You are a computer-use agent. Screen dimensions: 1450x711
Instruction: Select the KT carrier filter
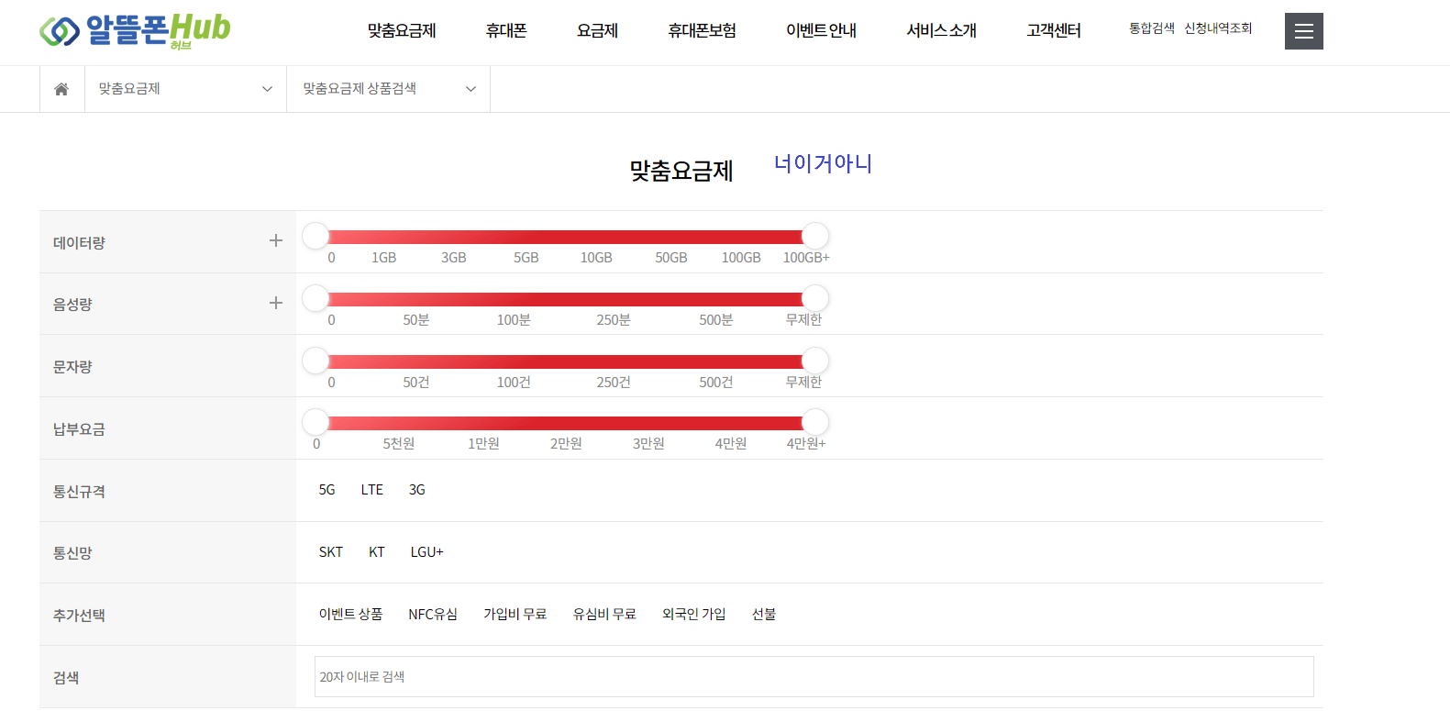click(x=376, y=552)
